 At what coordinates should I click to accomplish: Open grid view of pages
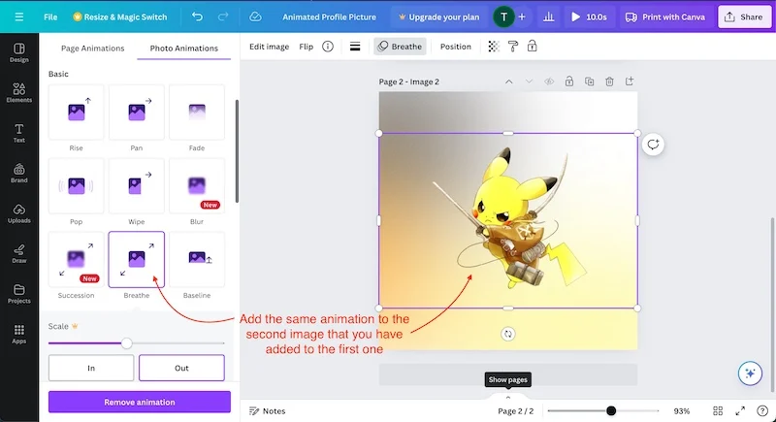pos(718,411)
